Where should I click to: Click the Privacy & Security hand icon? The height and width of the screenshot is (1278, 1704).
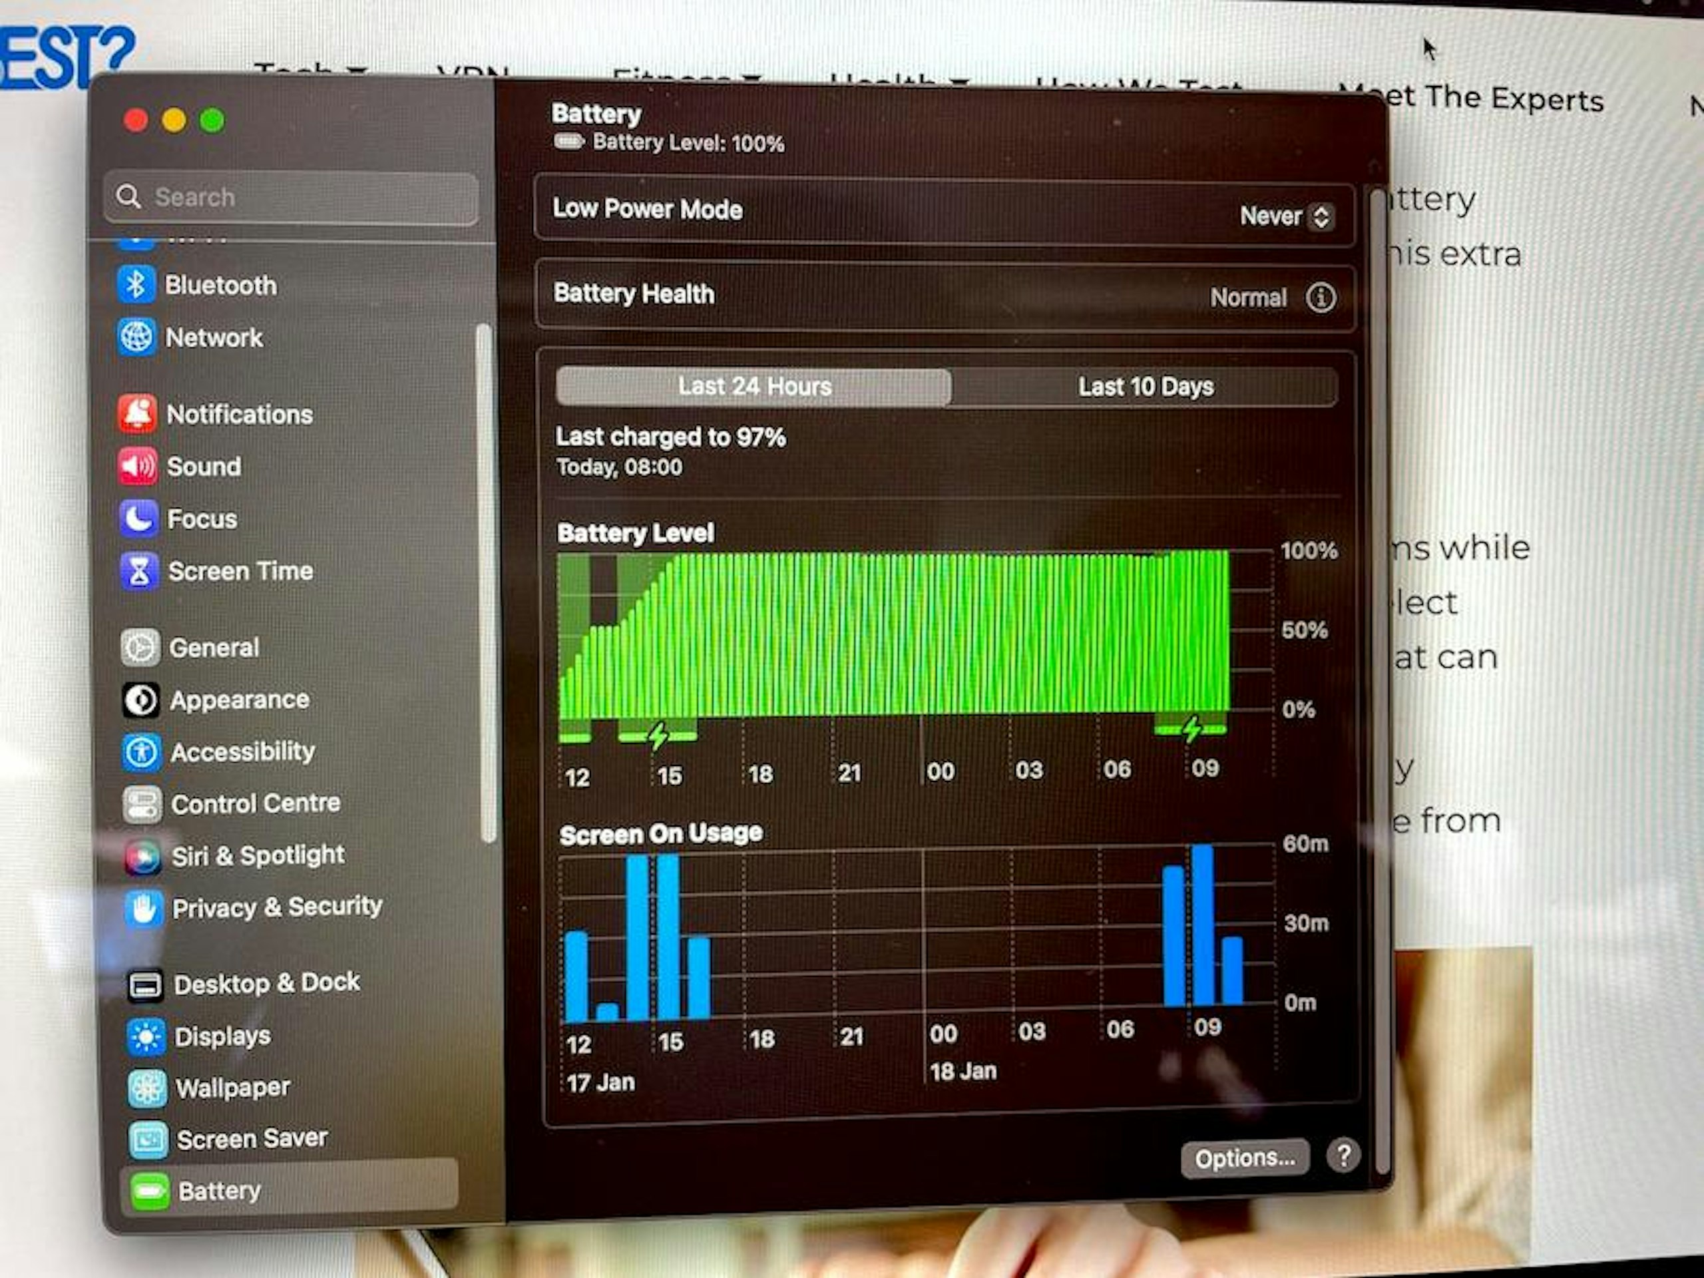[144, 908]
